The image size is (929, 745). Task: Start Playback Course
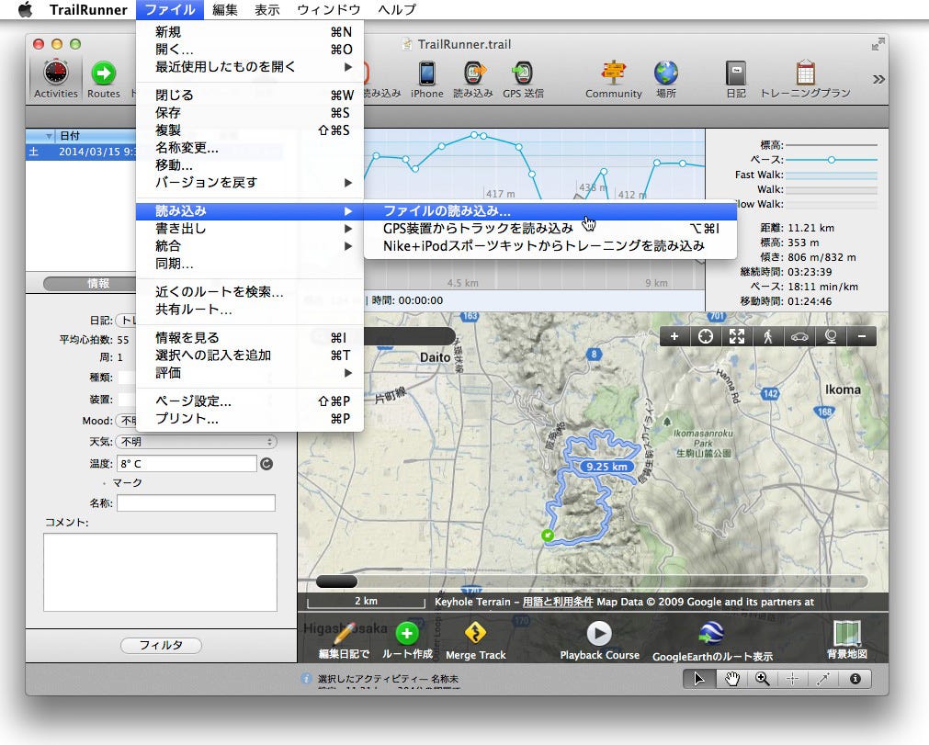(599, 634)
